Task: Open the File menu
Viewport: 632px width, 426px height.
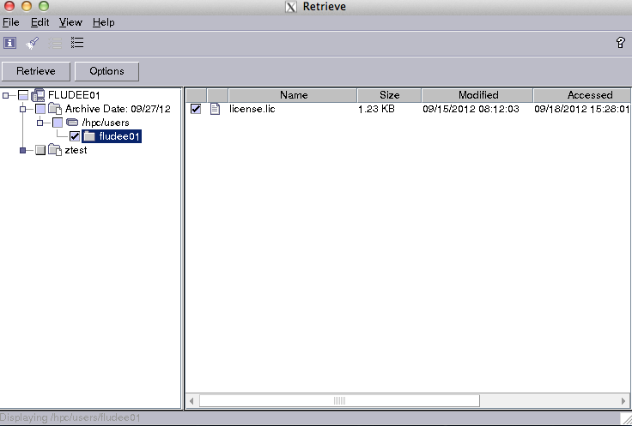Action: (10, 22)
